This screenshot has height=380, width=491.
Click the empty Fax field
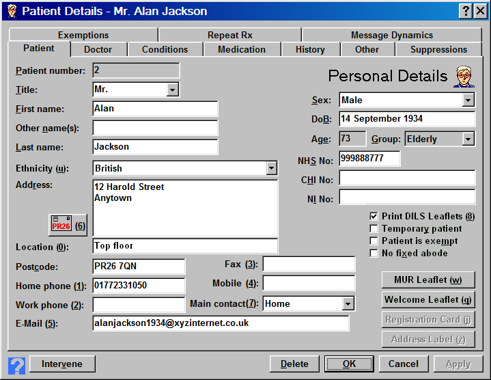point(309,264)
